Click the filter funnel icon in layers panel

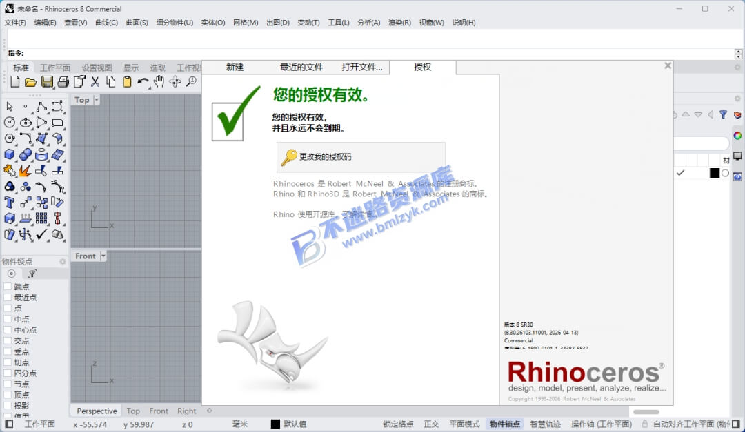coord(723,114)
